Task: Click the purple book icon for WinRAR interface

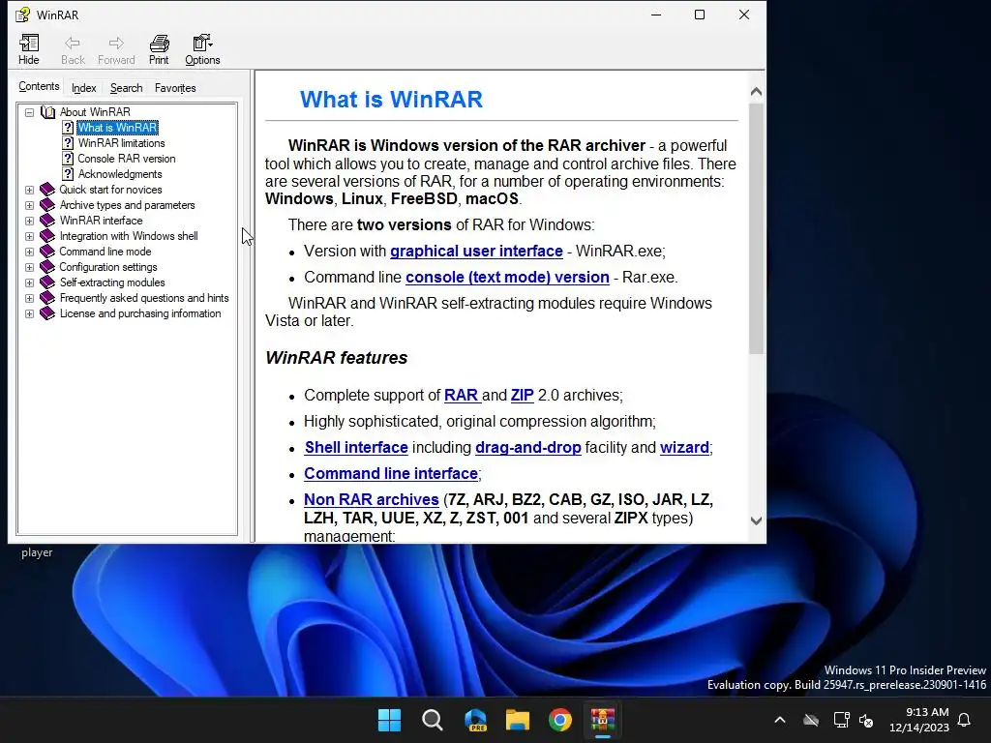Action: pyautogui.click(x=47, y=221)
